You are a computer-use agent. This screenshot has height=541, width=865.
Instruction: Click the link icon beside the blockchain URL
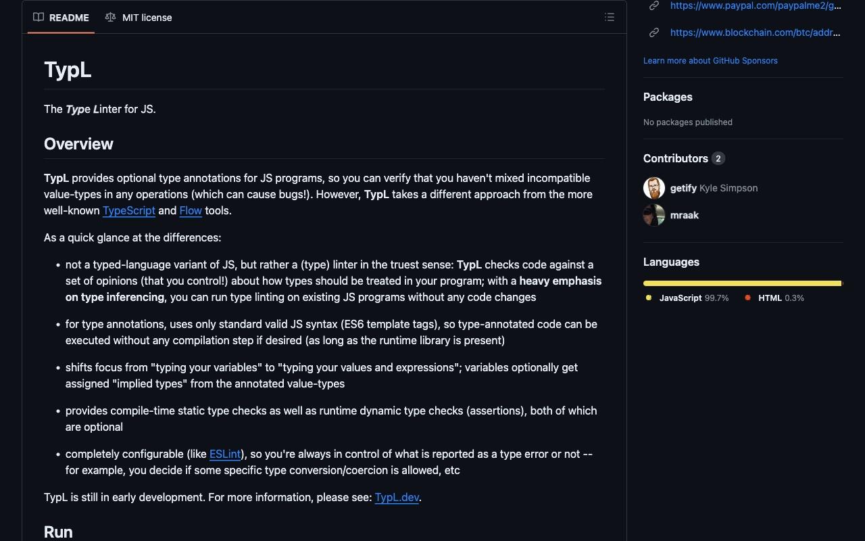tap(654, 32)
